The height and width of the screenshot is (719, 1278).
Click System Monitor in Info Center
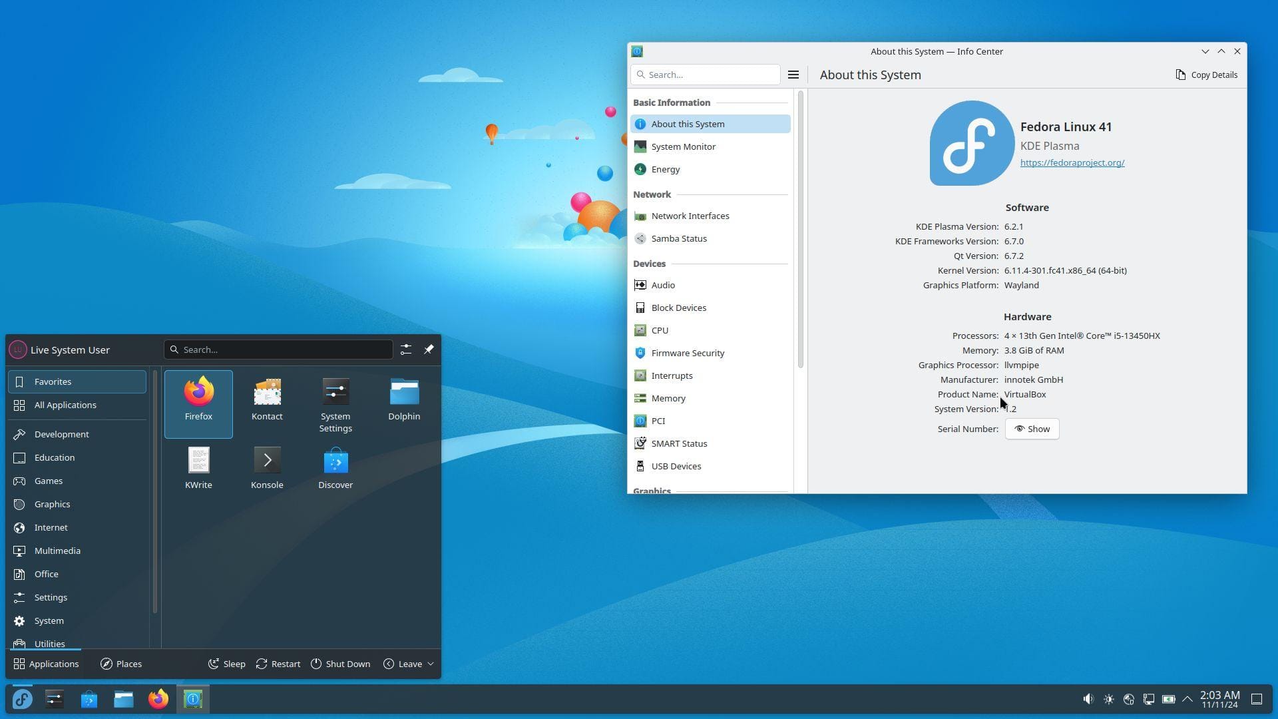(x=683, y=146)
